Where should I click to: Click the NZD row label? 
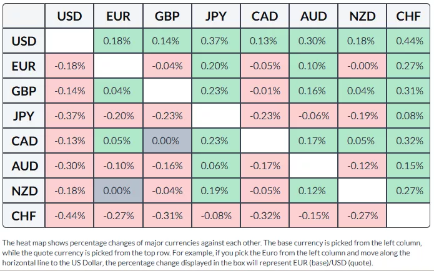click(x=24, y=191)
